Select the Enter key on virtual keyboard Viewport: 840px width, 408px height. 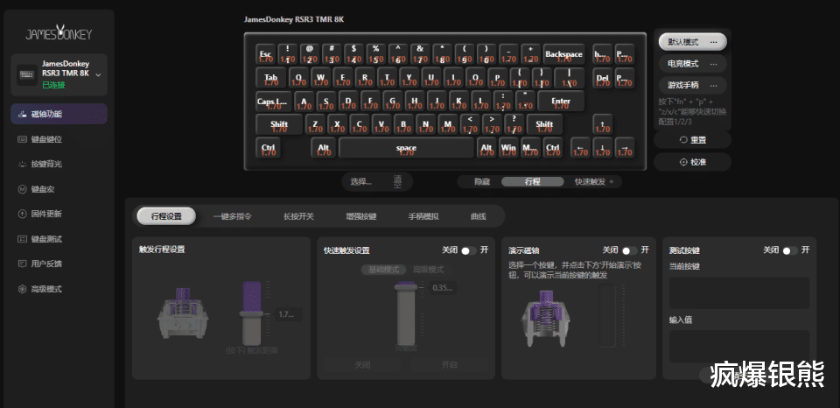coord(561,101)
